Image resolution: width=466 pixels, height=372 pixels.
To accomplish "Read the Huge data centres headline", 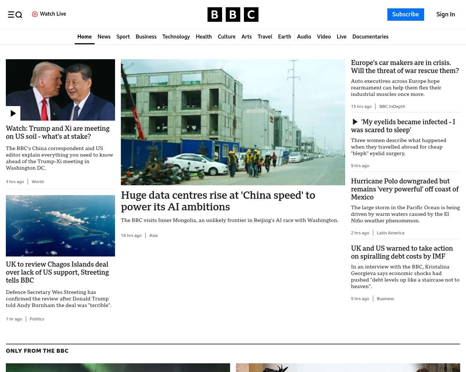I will point(218,201).
